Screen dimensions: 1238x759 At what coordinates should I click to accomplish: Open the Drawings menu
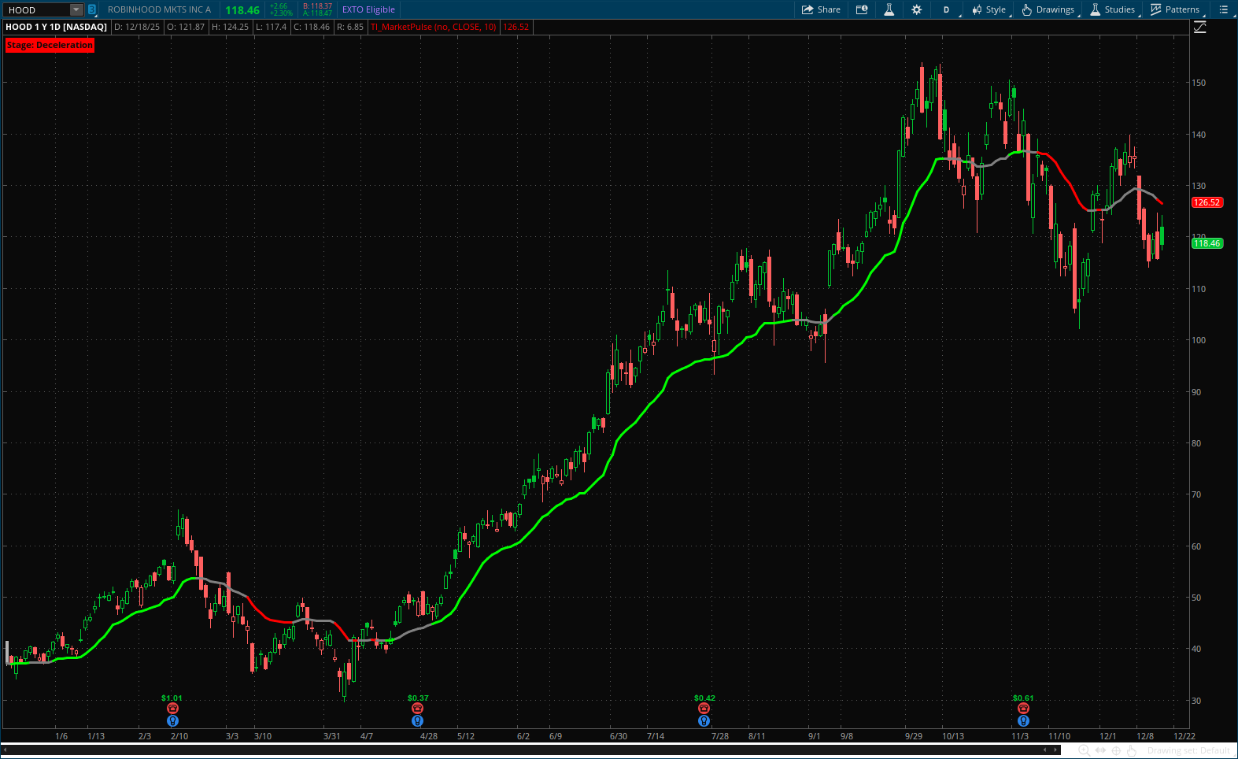1048,9
